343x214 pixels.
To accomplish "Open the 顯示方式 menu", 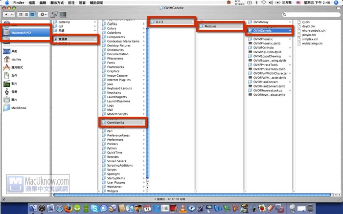I will coord(57,3).
